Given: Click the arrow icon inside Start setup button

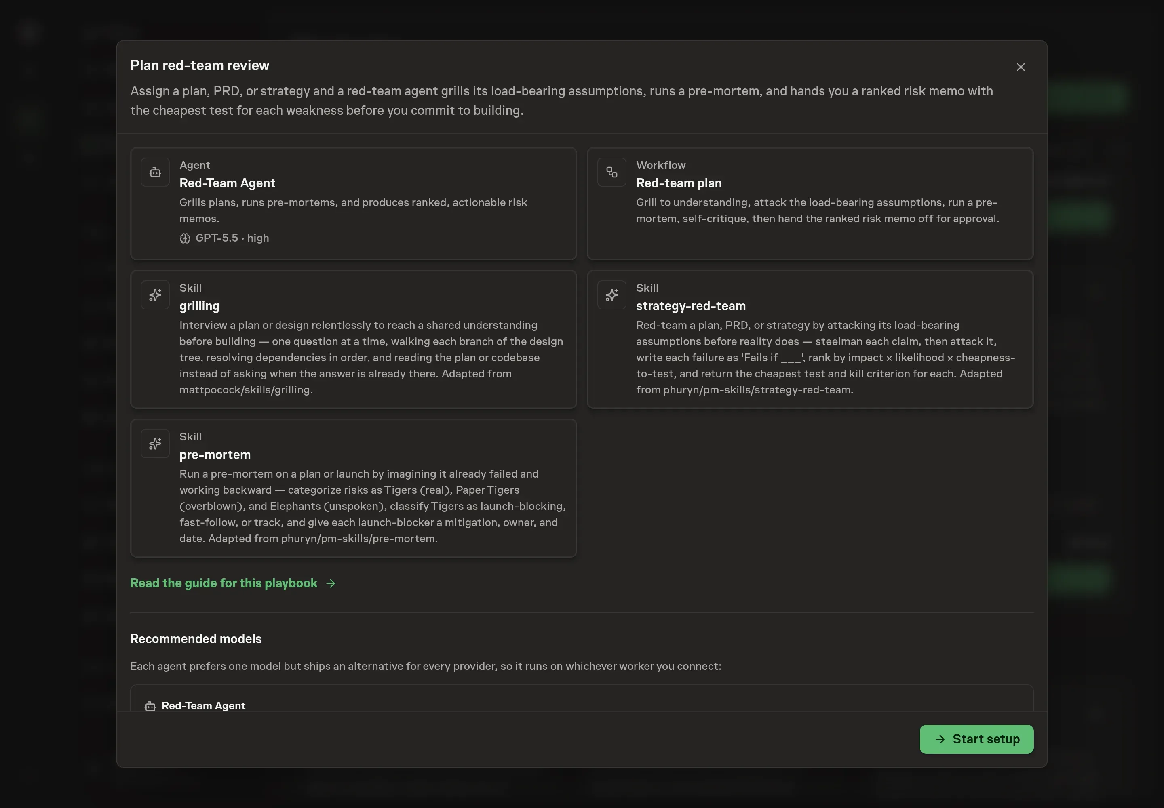Looking at the screenshot, I should click(x=940, y=739).
